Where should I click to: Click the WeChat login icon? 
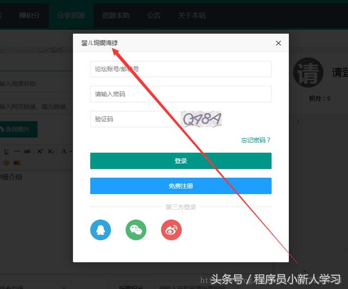(136, 230)
